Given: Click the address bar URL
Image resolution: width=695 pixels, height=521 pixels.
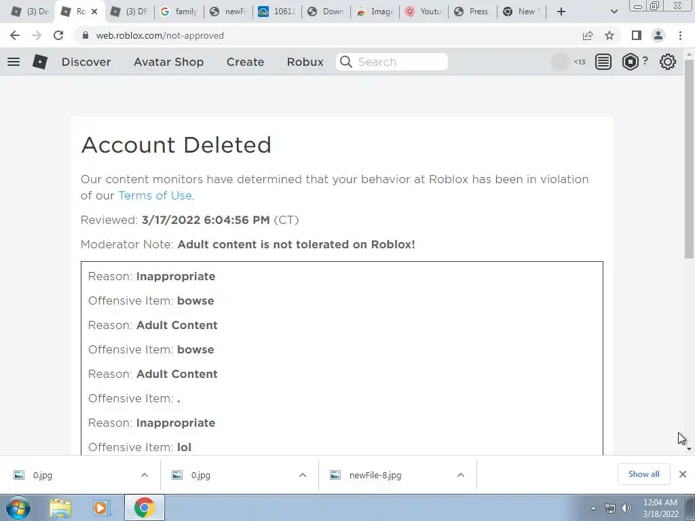Looking at the screenshot, I should [x=160, y=35].
